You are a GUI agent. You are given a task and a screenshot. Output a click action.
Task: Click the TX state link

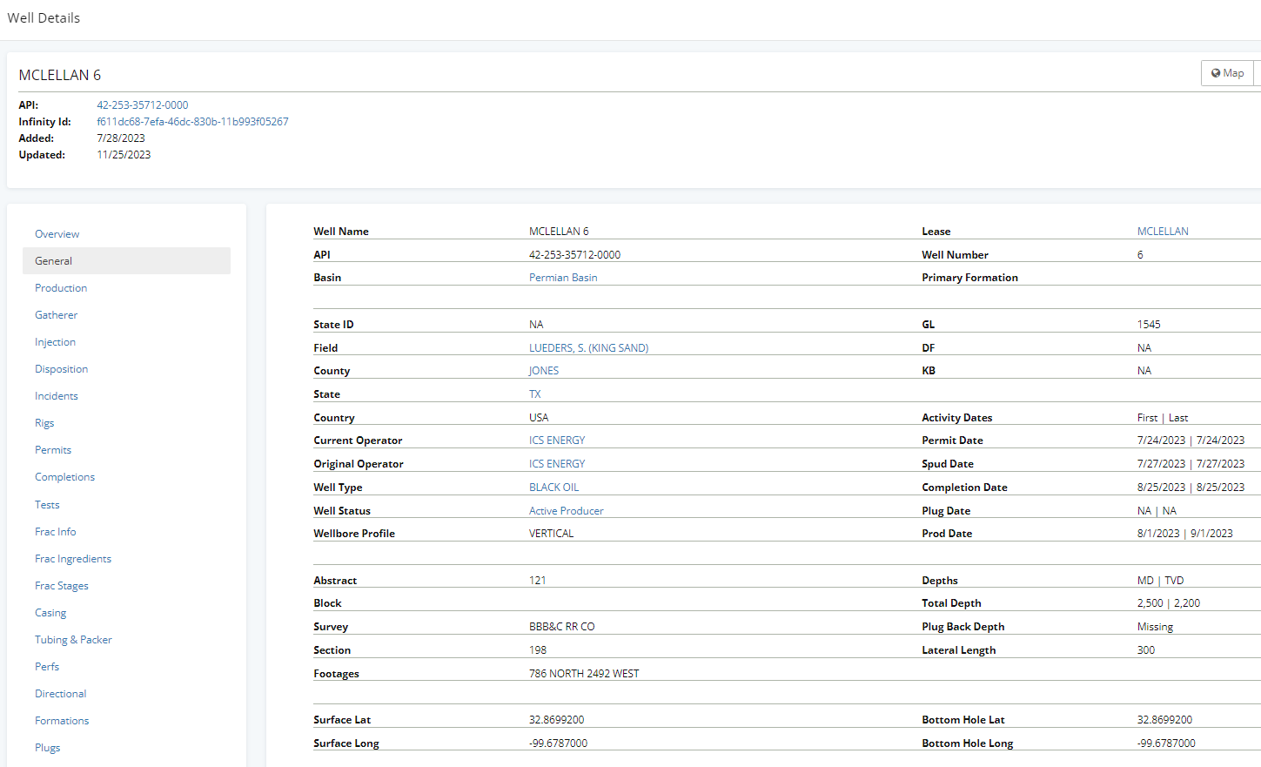534,394
